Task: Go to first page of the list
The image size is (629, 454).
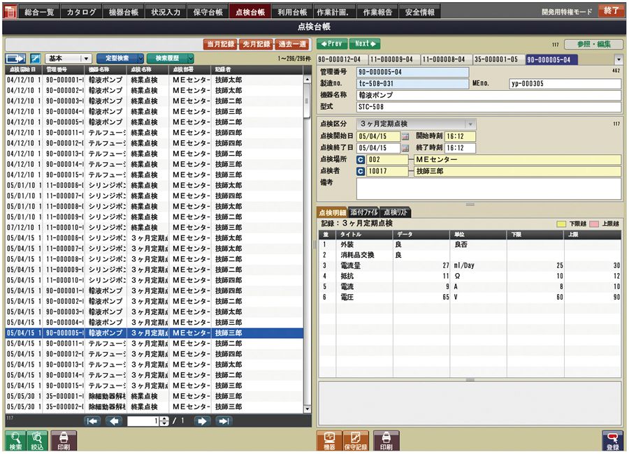Action: 93,421
